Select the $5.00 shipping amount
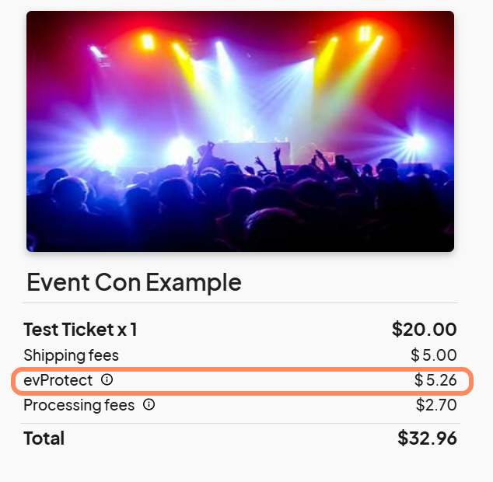The height and width of the screenshot is (482, 493). coord(434,355)
